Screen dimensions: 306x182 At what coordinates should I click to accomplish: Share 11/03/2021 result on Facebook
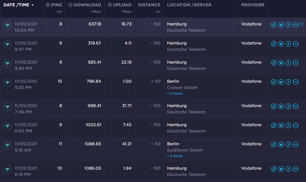(x=288, y=169)
